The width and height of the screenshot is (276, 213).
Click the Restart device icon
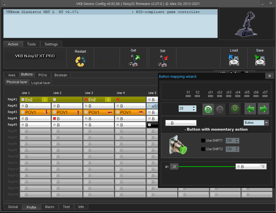pyautogui.click(x=80, y=61)
